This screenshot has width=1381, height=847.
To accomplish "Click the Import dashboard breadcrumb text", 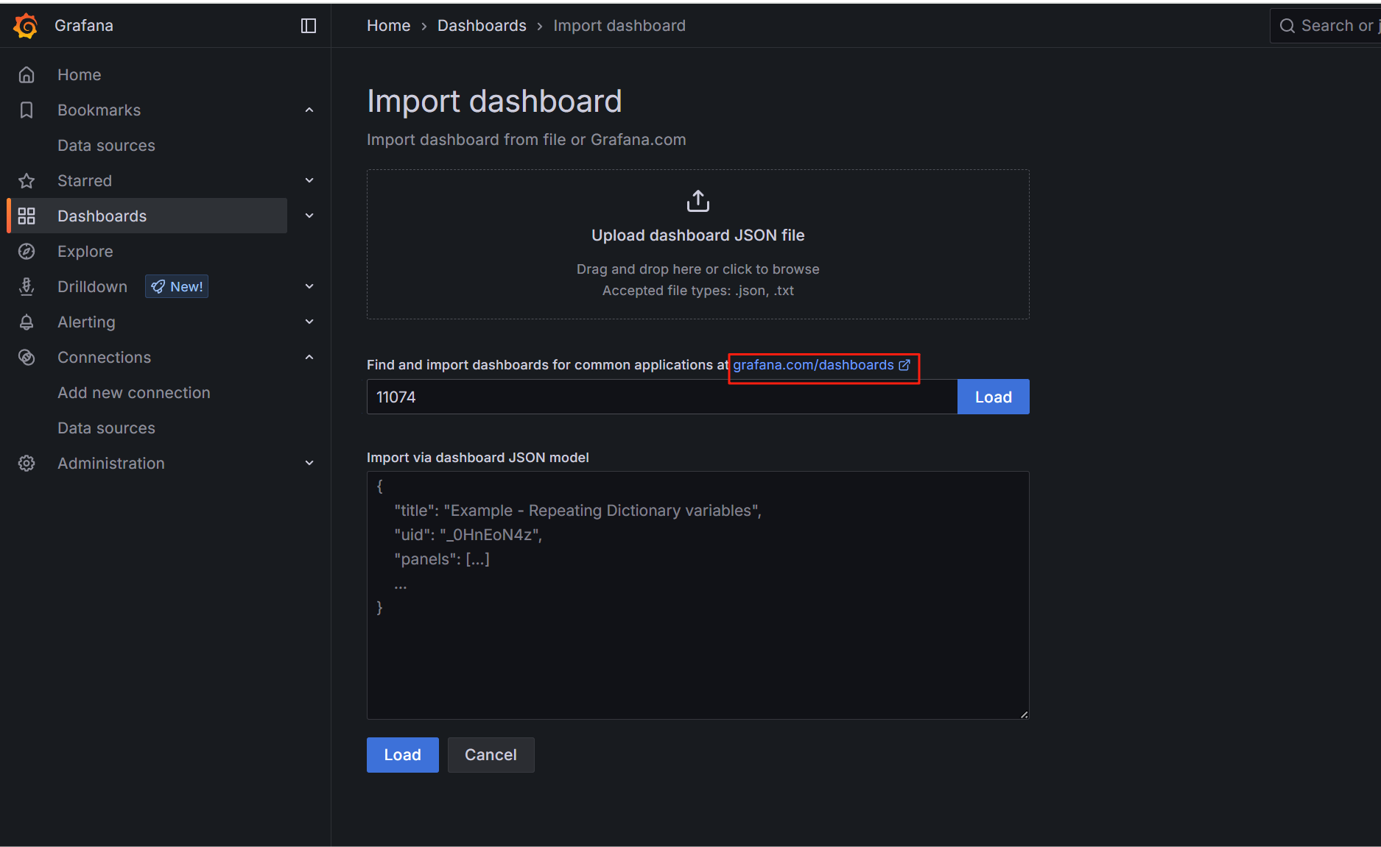I will (x=619, y=26).
